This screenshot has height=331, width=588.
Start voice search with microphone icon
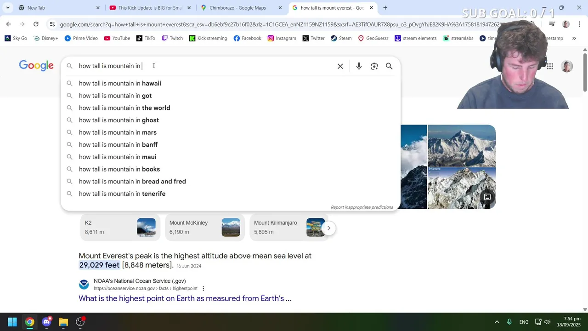point(359,66)
